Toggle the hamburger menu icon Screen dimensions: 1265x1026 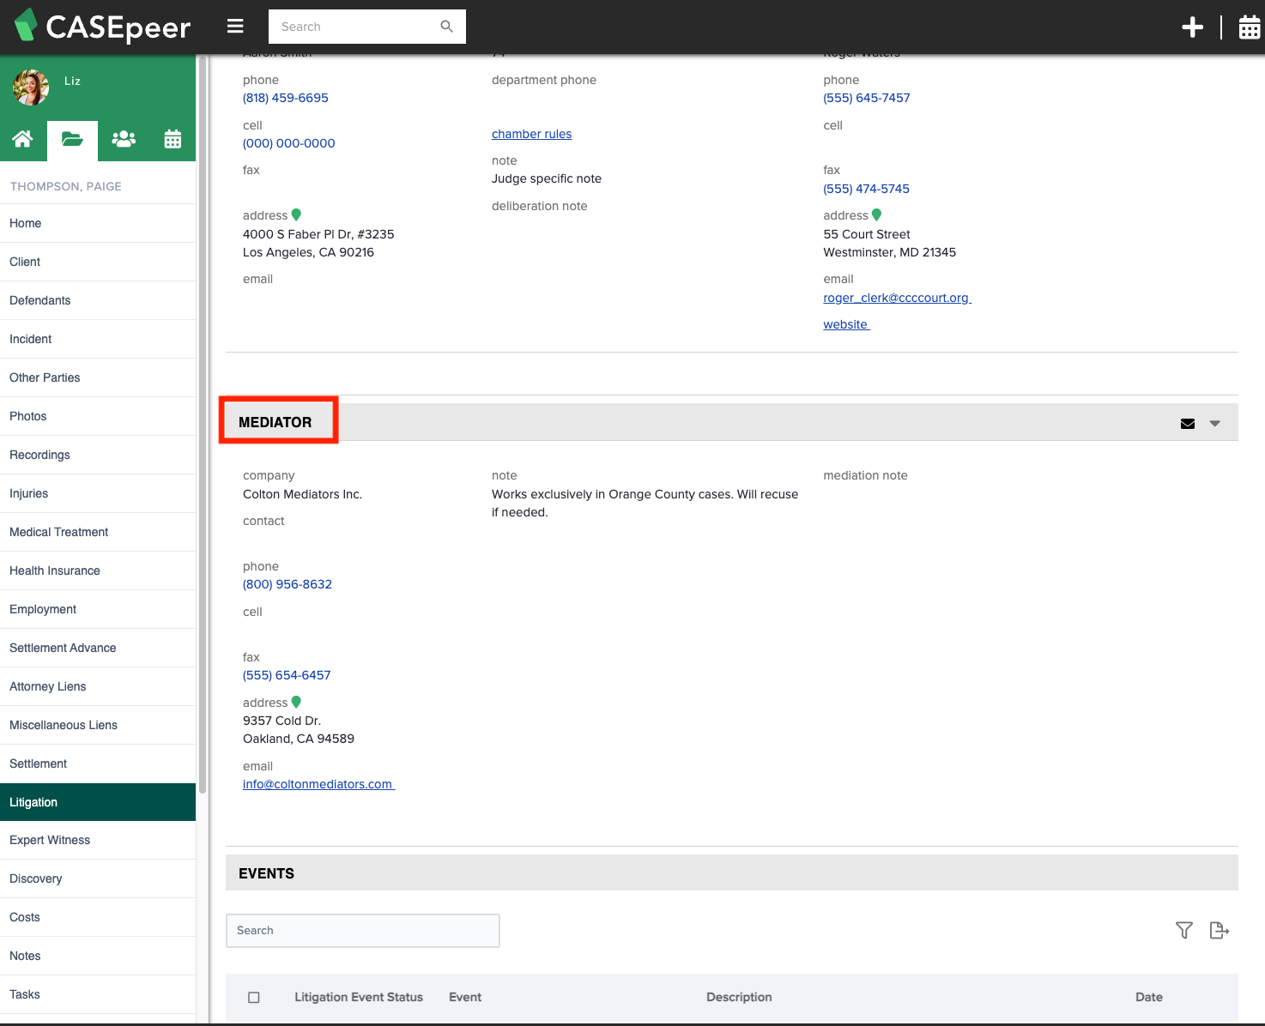(235, 27)
